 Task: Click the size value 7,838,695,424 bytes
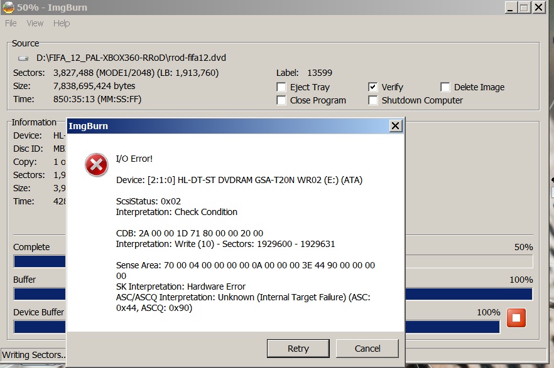coord(94,86)
